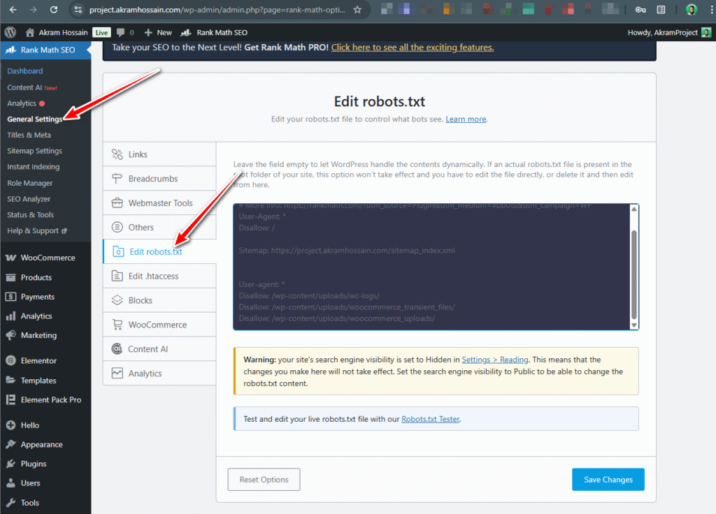Click the Users icon in the sidebar
The image size is (716, 514).
click(x=10, y=483)
